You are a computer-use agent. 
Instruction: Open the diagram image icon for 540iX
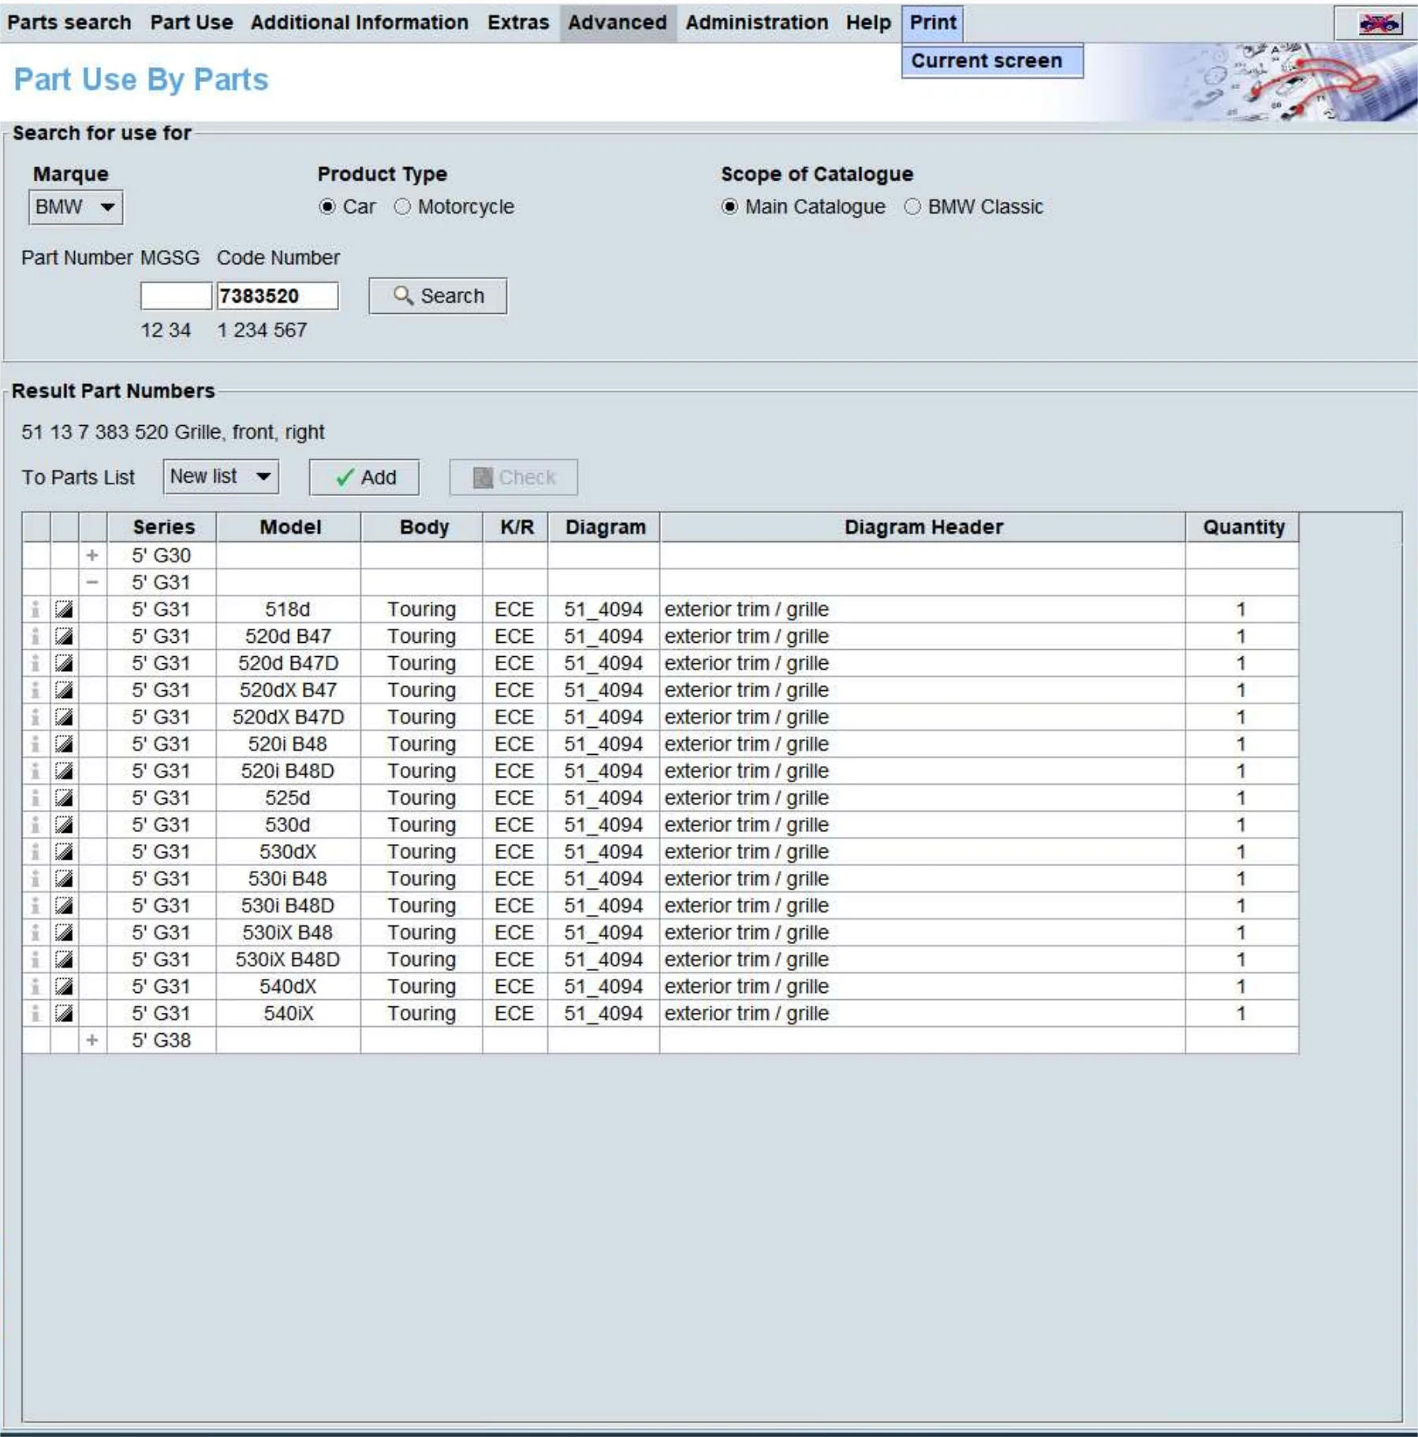click(x=64, y=1013)
